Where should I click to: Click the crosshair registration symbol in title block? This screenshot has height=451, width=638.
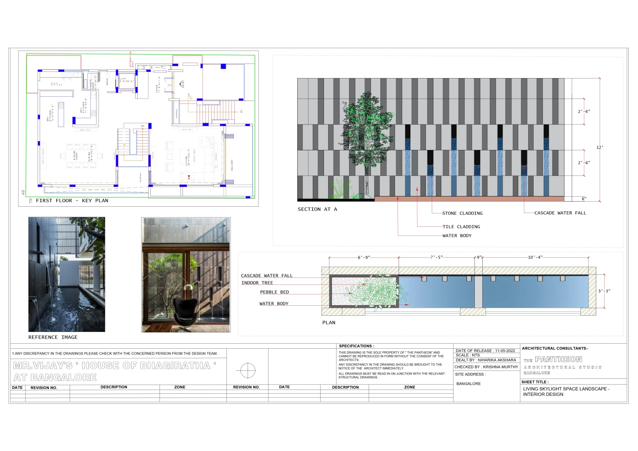(x=248, y=370)
